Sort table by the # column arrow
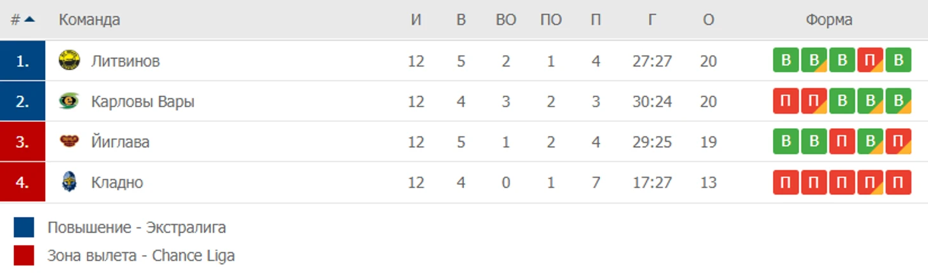Image resolution: width=928 pixels, height=273 pixels. (29, 19)
